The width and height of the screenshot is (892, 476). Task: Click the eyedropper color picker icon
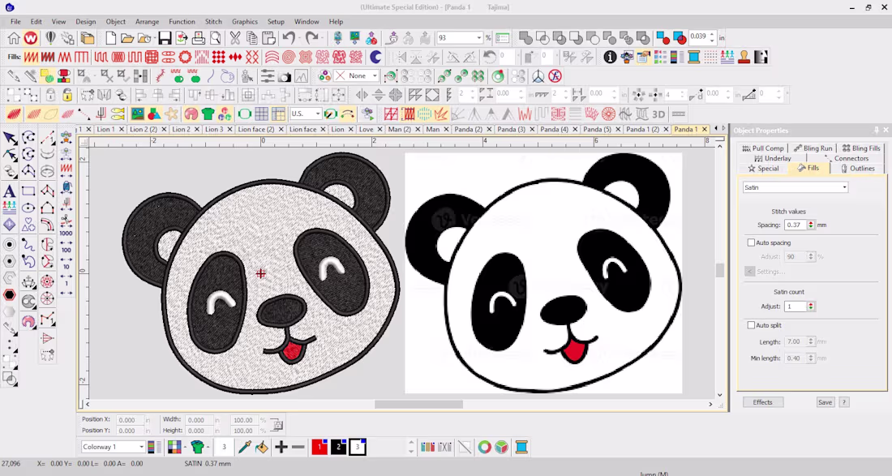point(245,447)
